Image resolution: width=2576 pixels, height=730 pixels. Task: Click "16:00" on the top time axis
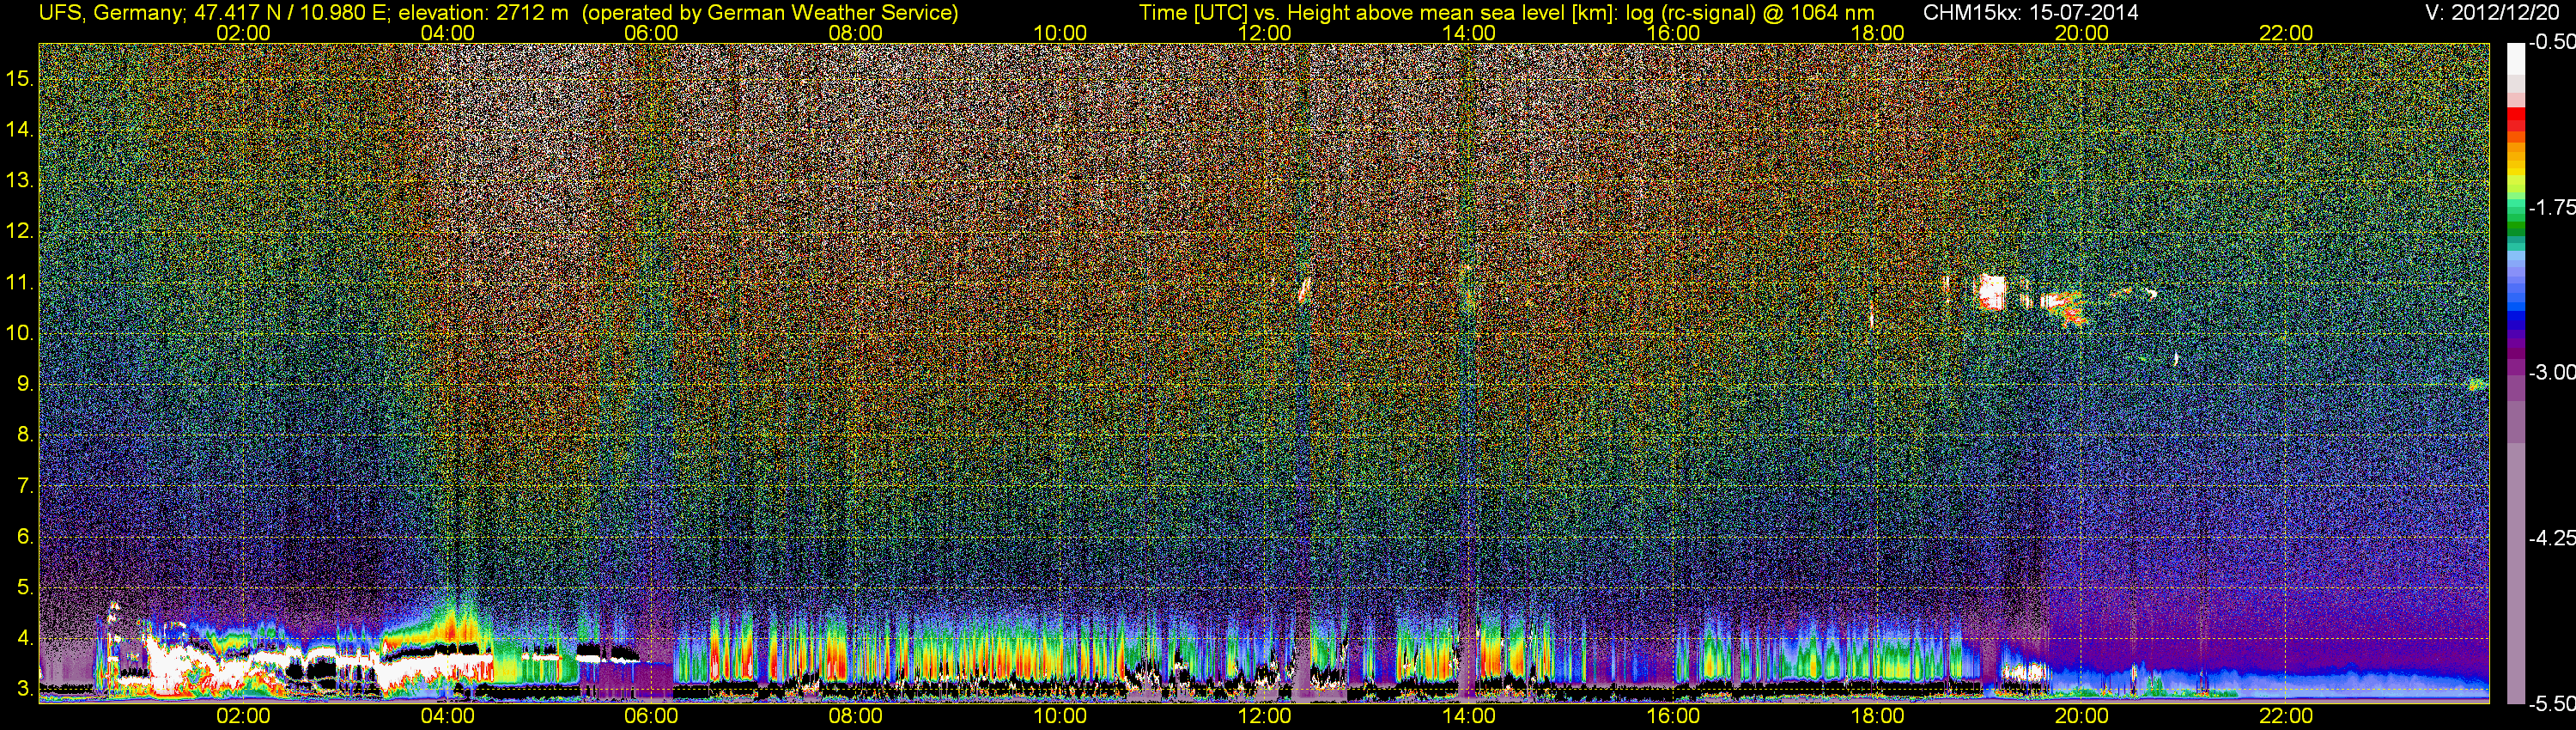pos(1673,33)
